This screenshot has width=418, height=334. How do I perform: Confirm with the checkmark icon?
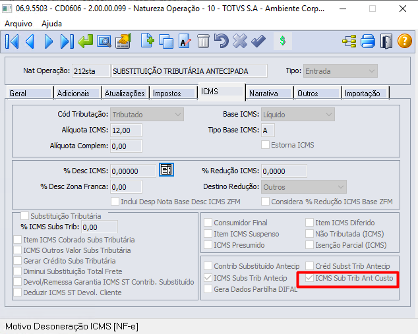(258, 41)
